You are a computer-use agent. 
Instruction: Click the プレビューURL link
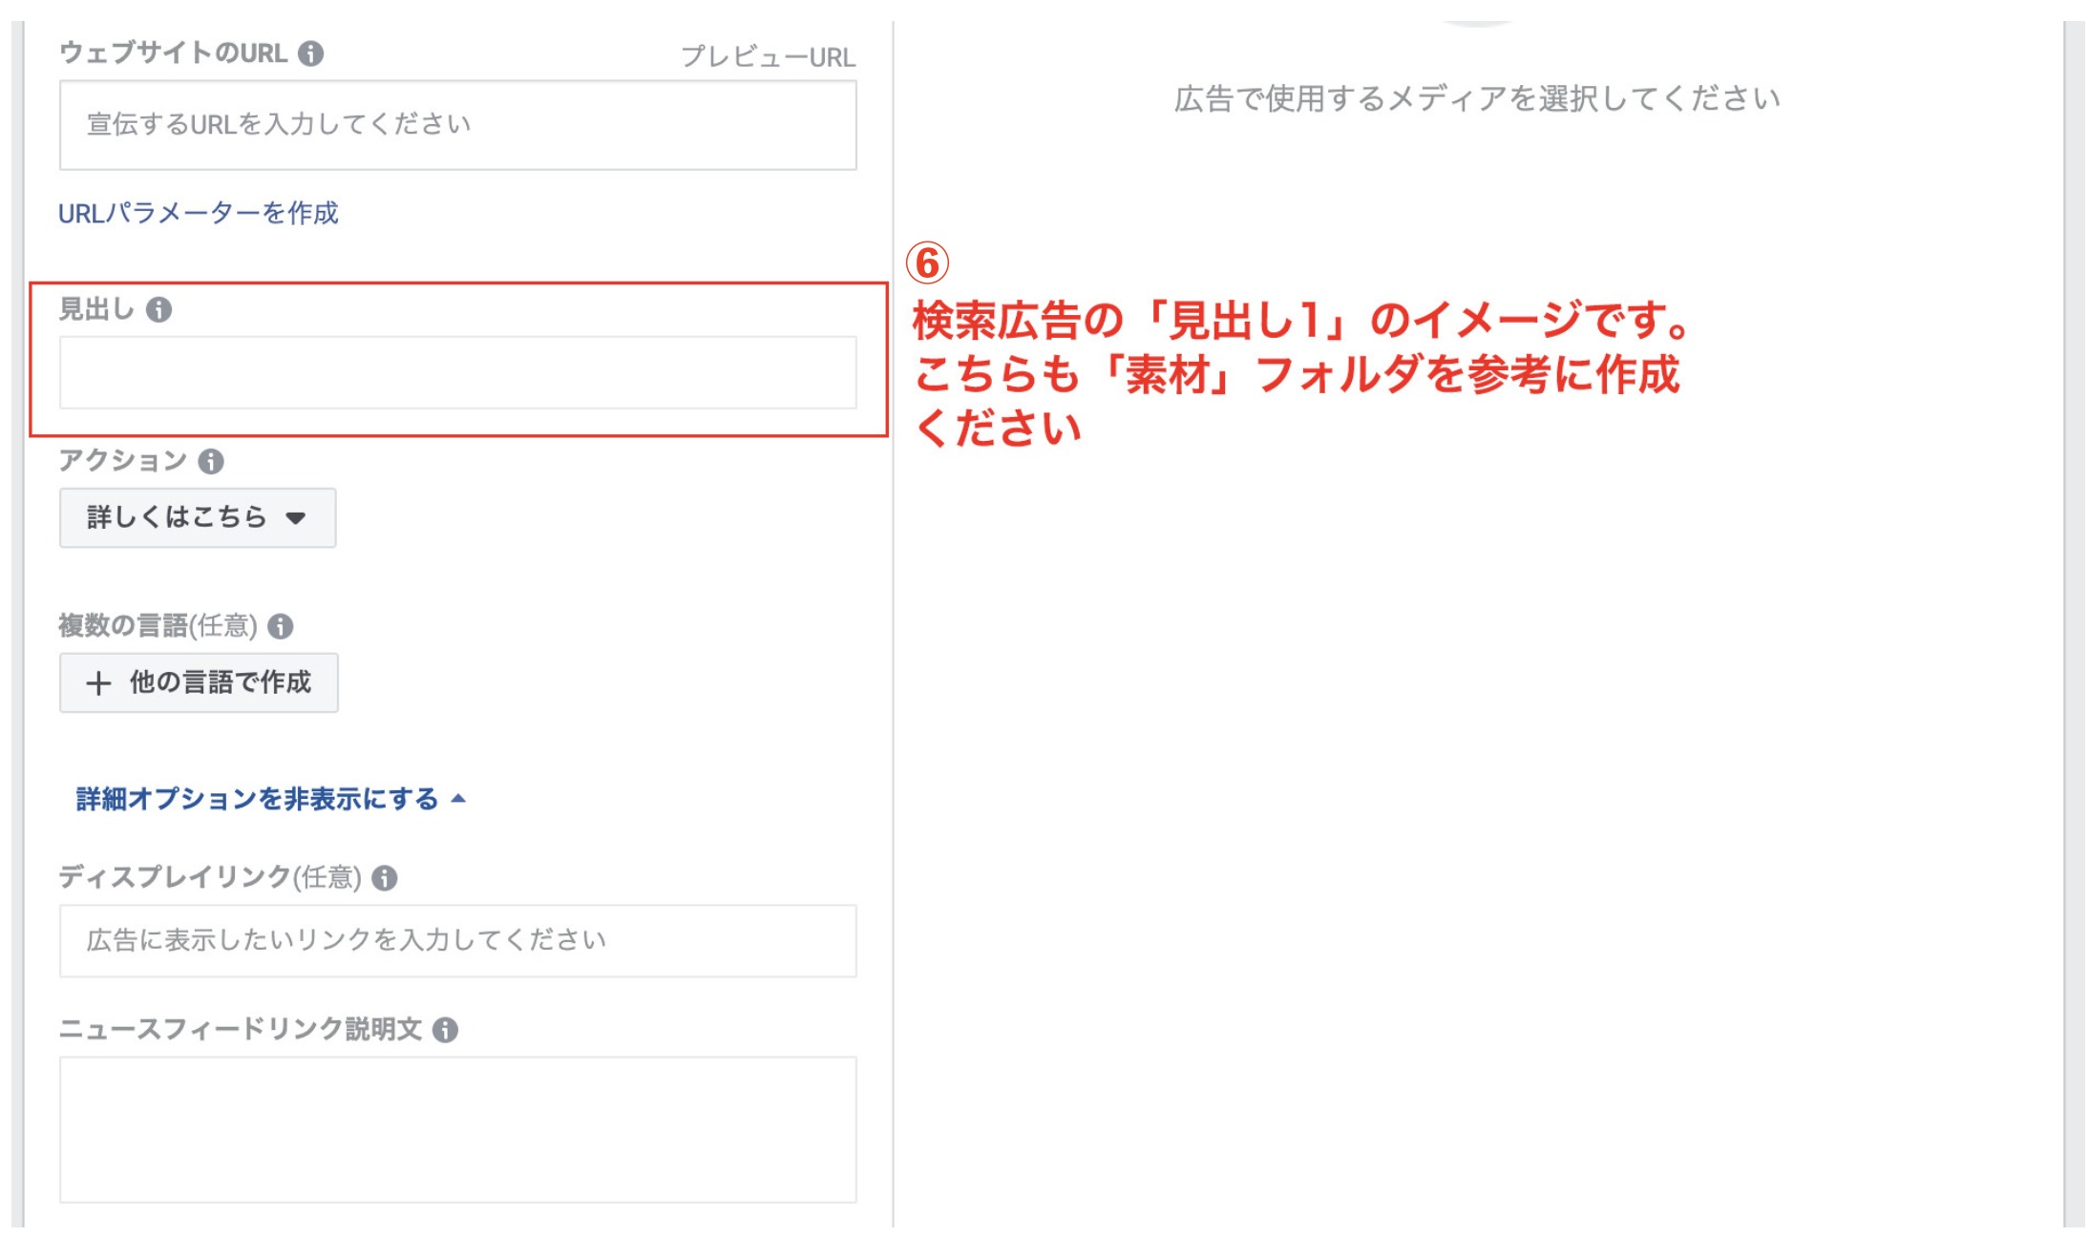(x=768, y=57)
